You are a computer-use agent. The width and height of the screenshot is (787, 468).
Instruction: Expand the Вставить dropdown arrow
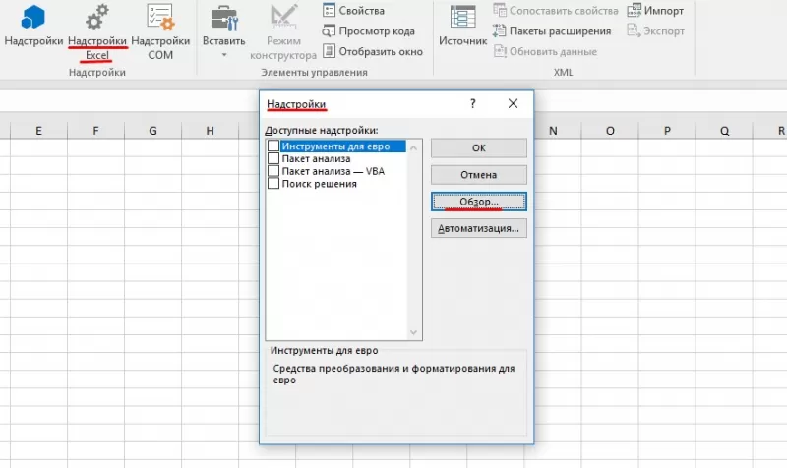pyautogui.click(x=224, y=55)
